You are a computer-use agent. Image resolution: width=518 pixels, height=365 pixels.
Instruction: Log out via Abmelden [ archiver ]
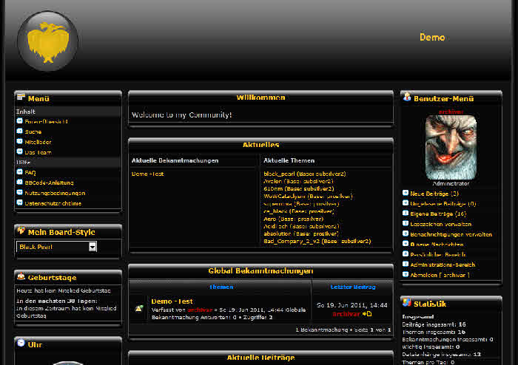click(x=440, y=274)
